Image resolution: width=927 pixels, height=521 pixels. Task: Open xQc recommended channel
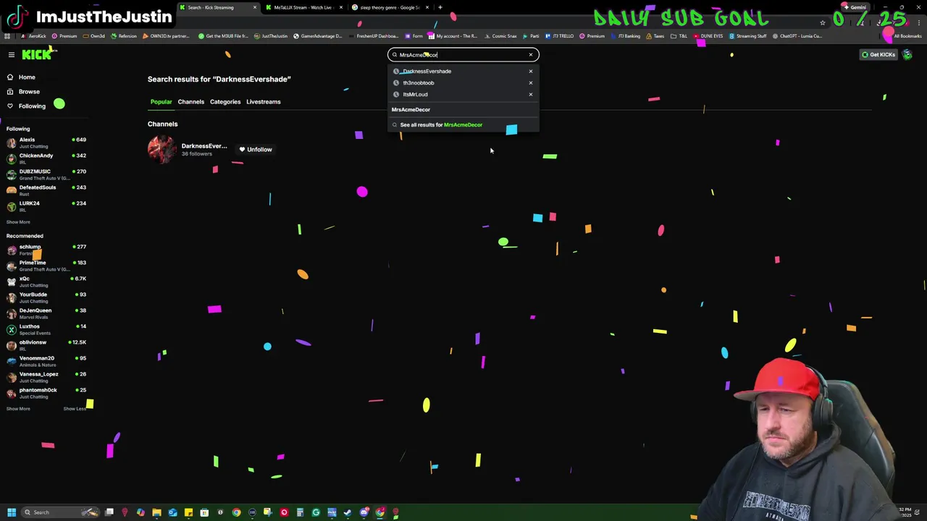(45, 281)
